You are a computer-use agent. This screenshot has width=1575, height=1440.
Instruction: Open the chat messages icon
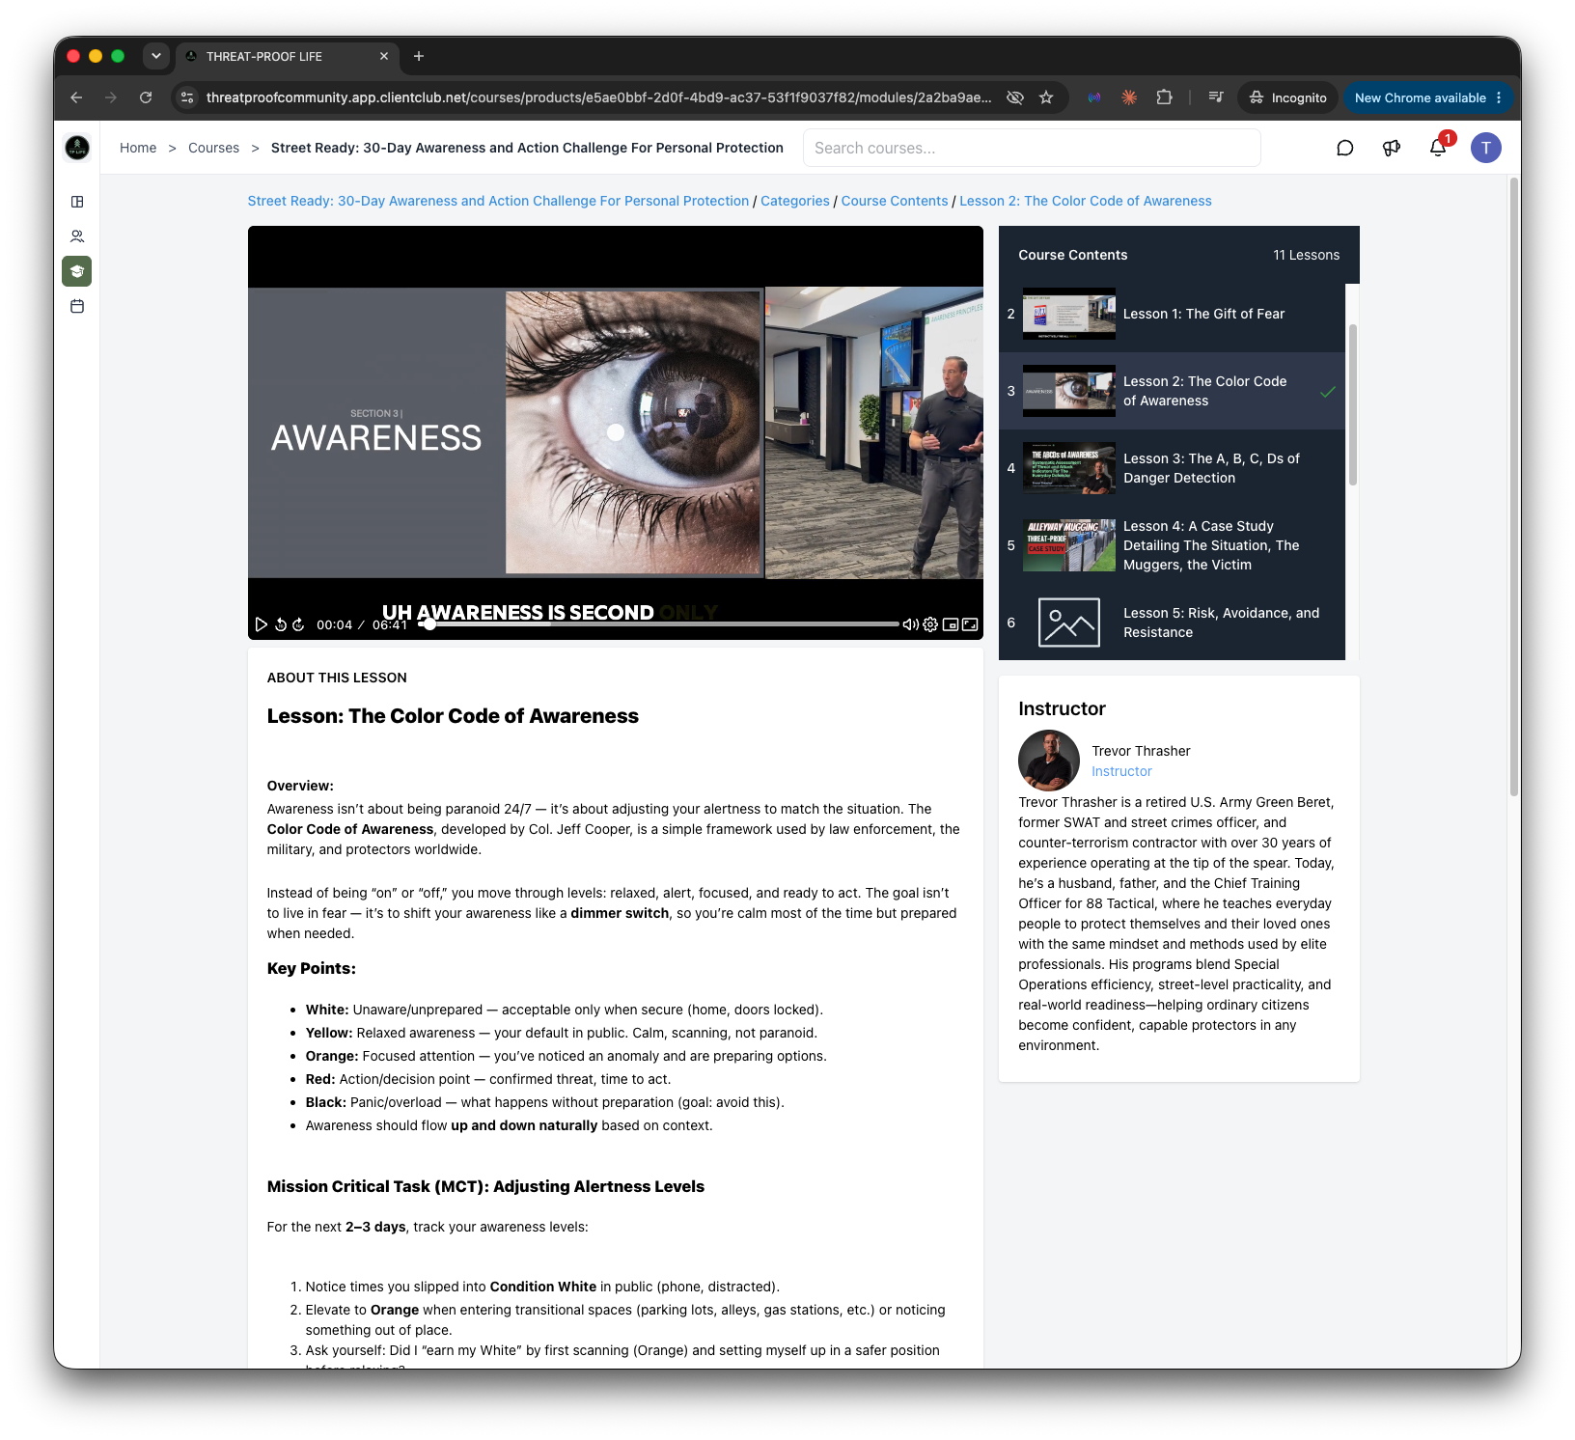[1345, 148]
